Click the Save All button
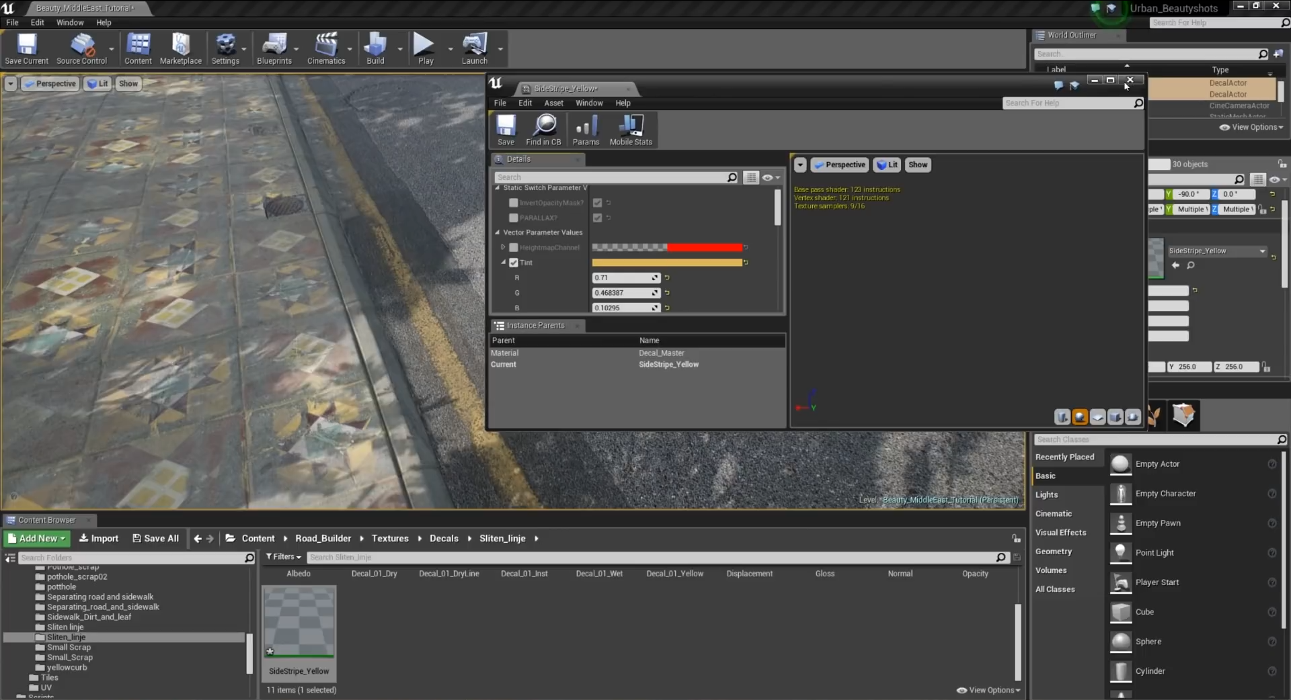The width and height of the screenshot is (1291, 700). click(156, 539)
